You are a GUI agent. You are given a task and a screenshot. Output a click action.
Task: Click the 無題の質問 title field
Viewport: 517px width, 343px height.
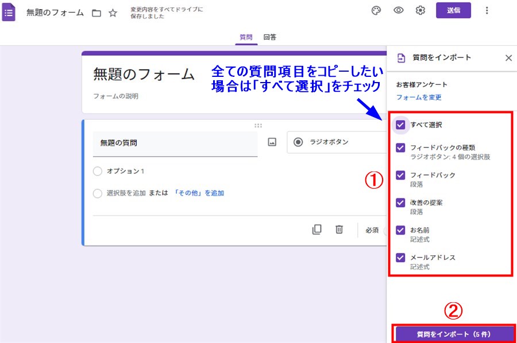pyautogui.click(x=175, y=143)
